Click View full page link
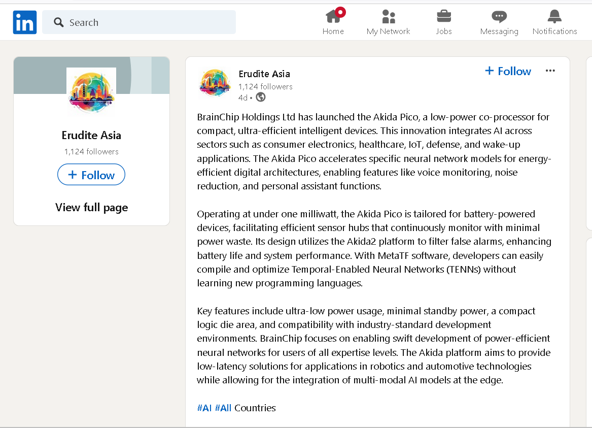The width and height of the screenshot is (592, 428). click(91, 207)
